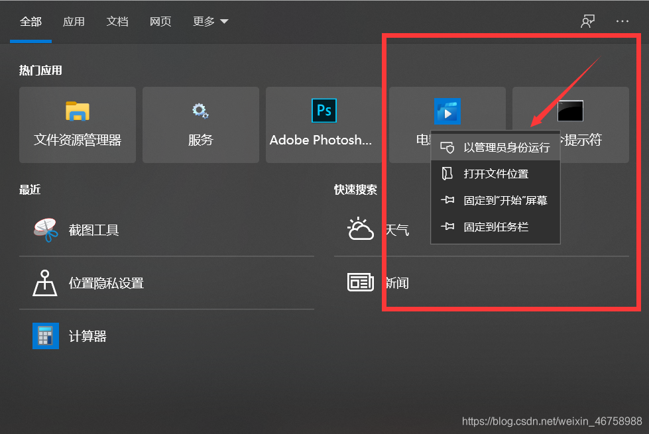Click the Command Prompt black console icon

(x=570, y=111)
